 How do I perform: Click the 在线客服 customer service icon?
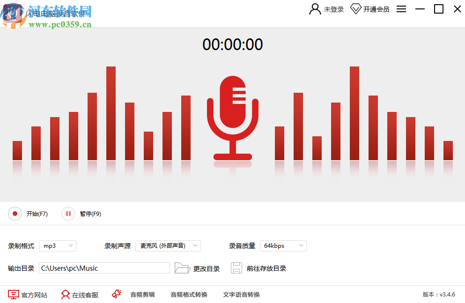point(65,295)
